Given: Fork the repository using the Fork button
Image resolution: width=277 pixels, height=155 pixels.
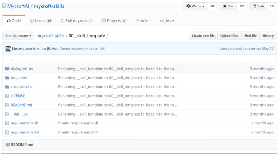Looking at the screenshot, I should pos(259,6).
